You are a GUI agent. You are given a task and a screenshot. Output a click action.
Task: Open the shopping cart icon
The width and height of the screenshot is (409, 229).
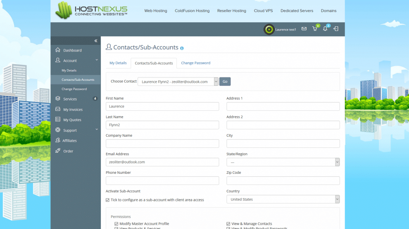[315, 29]
